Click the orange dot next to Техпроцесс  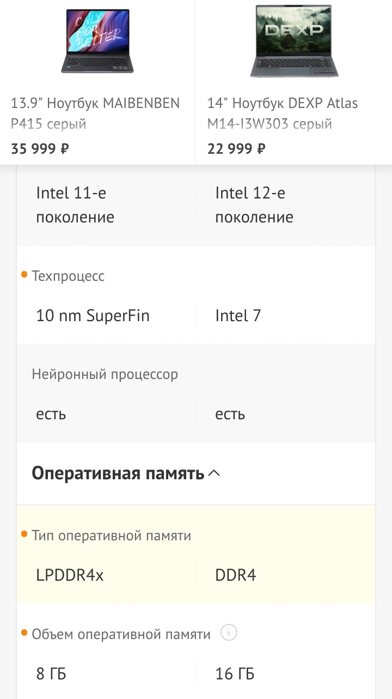(24, 275)
